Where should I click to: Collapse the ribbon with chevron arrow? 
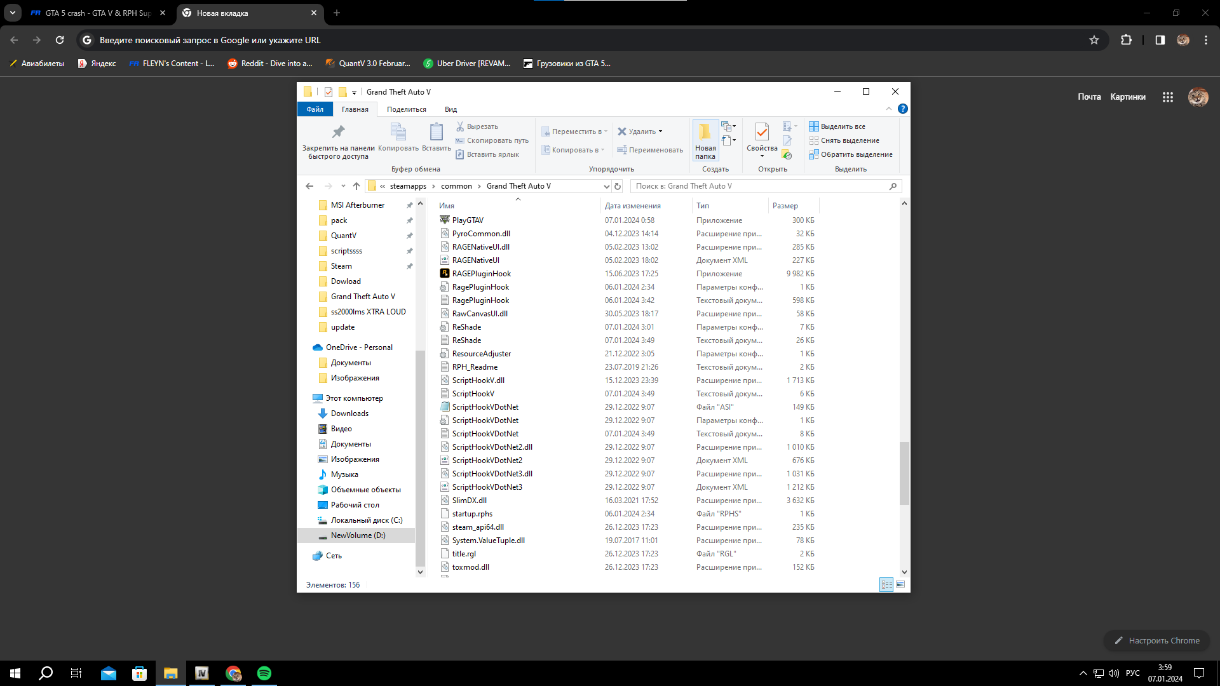pyautogui.click(x=889, y=109)
